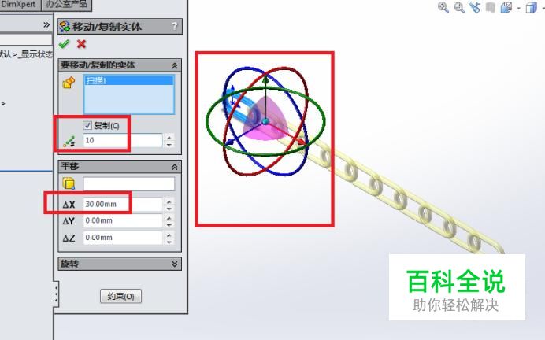Viewport: 545px width, 340px height.
Task: Open the 办公室产品 tab
Action: (67, 5)
